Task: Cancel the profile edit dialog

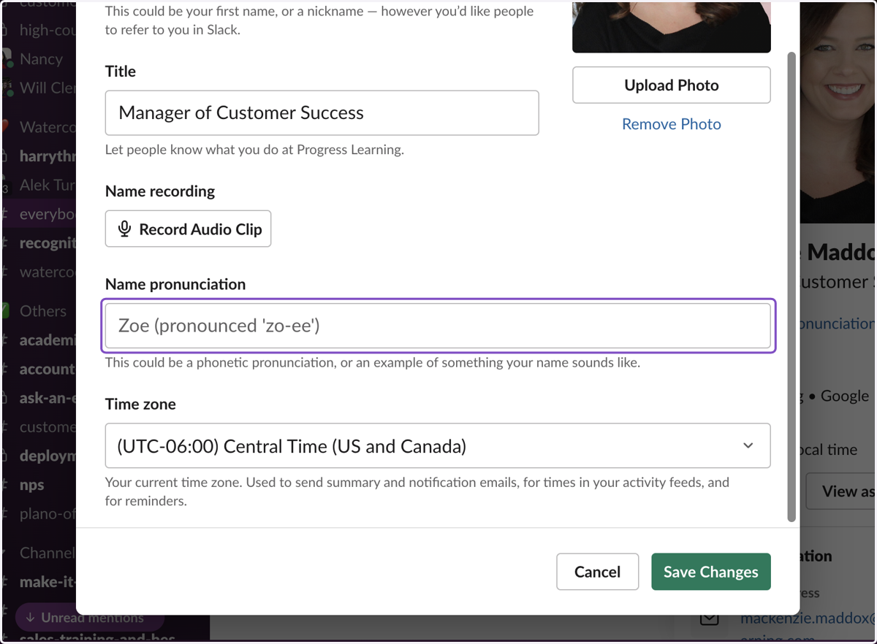Action: [x=598, y=572]
